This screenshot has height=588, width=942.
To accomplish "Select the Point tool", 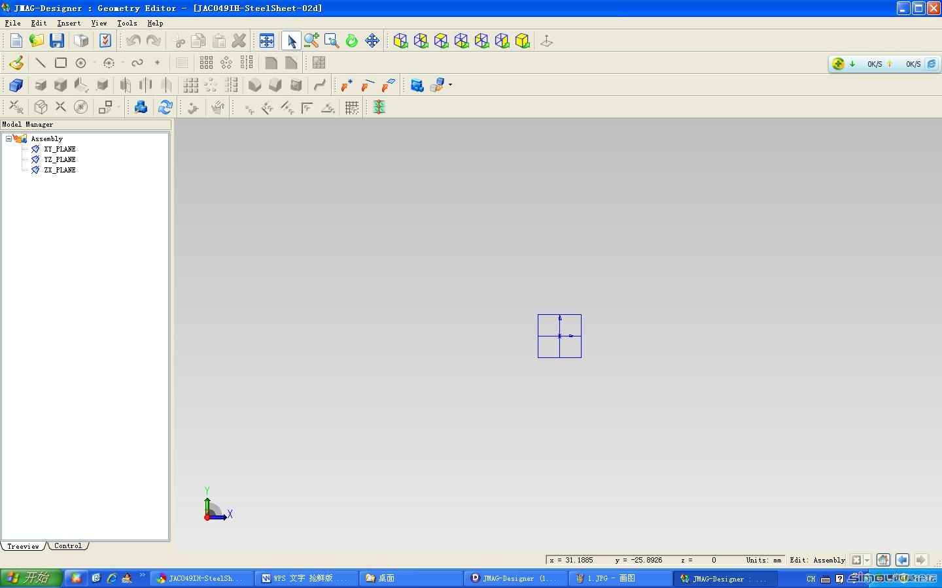I will pyautogui.click(x=157, y=63).
